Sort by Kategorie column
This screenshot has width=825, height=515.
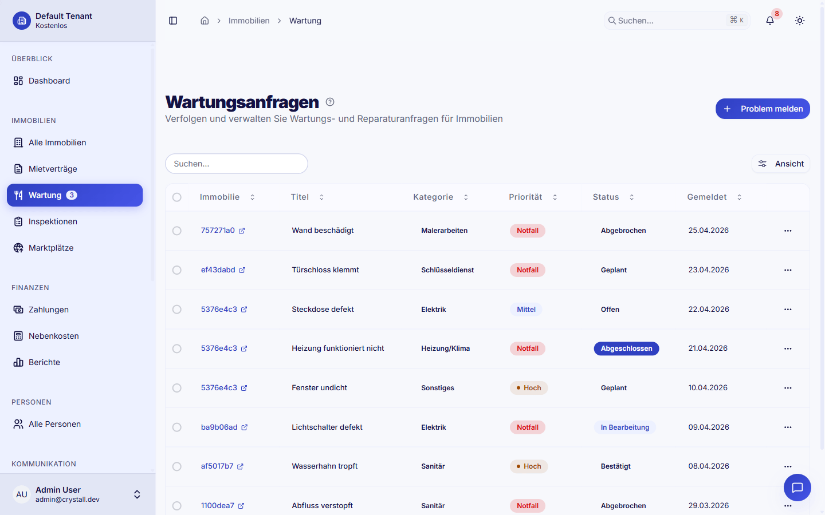pos(441,197)
